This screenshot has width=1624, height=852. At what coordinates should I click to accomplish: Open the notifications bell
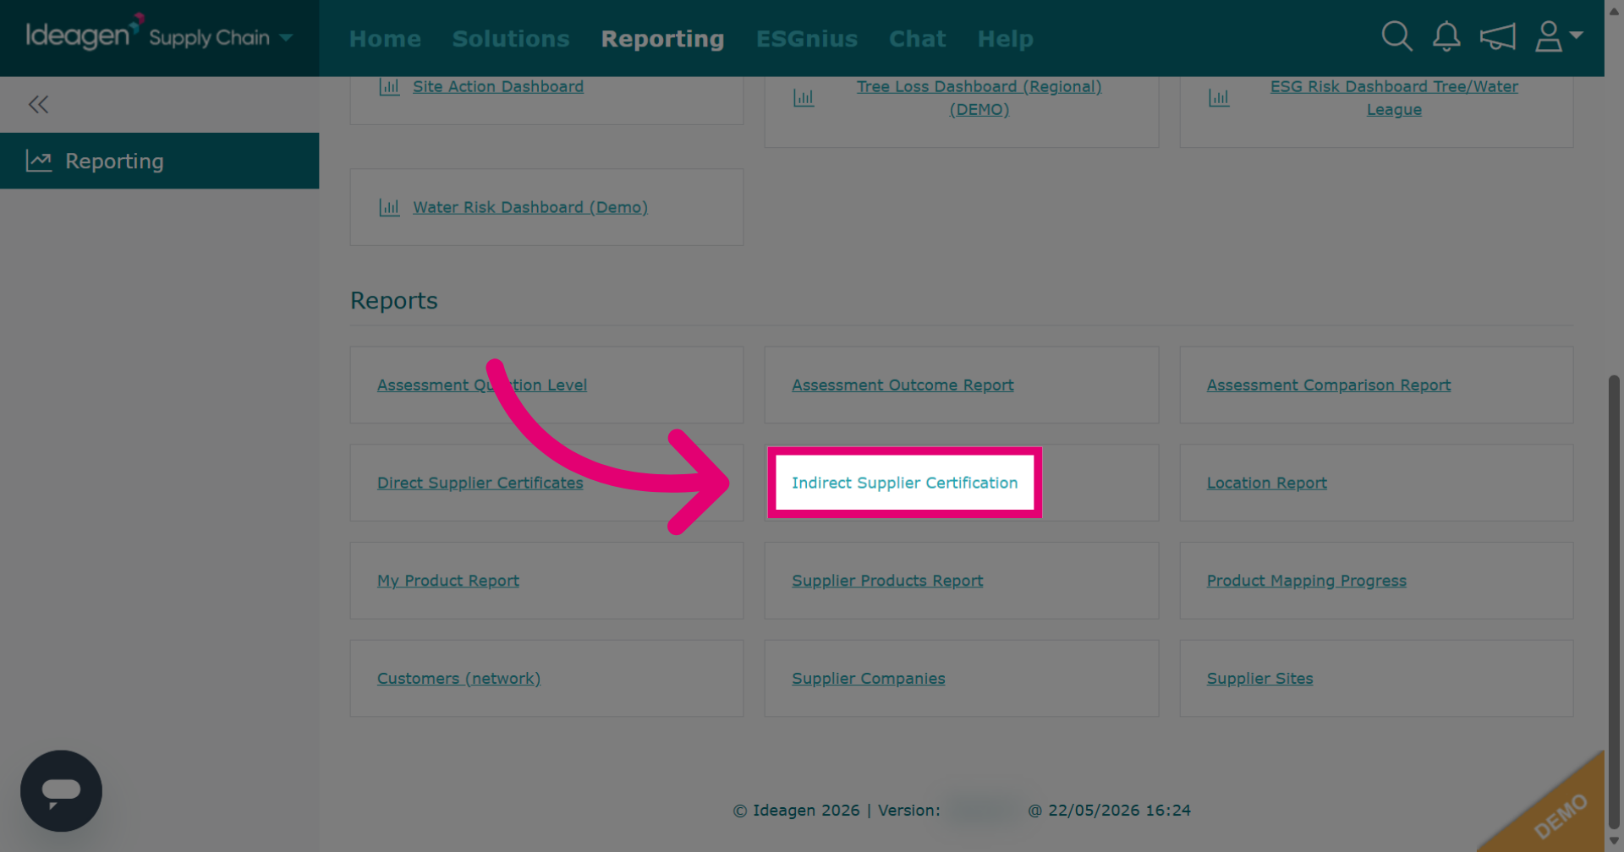1446,36
